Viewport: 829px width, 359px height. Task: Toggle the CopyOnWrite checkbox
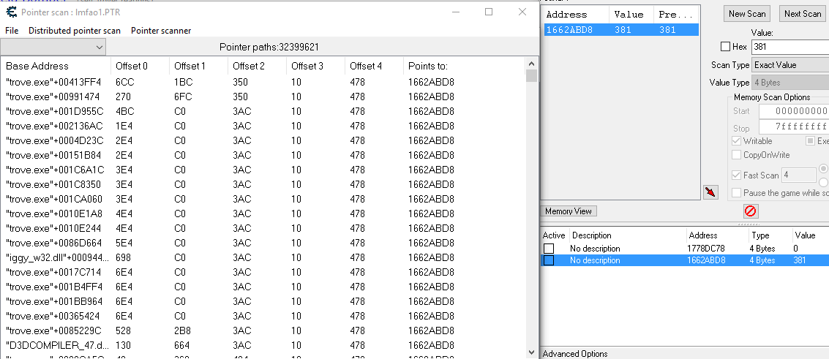[x=737, y=155]
